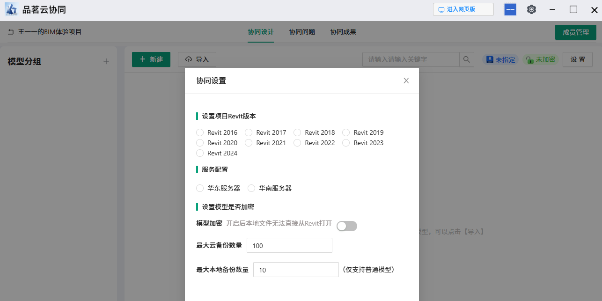Click the 未加密 lock status badge

tap(541, 59)
